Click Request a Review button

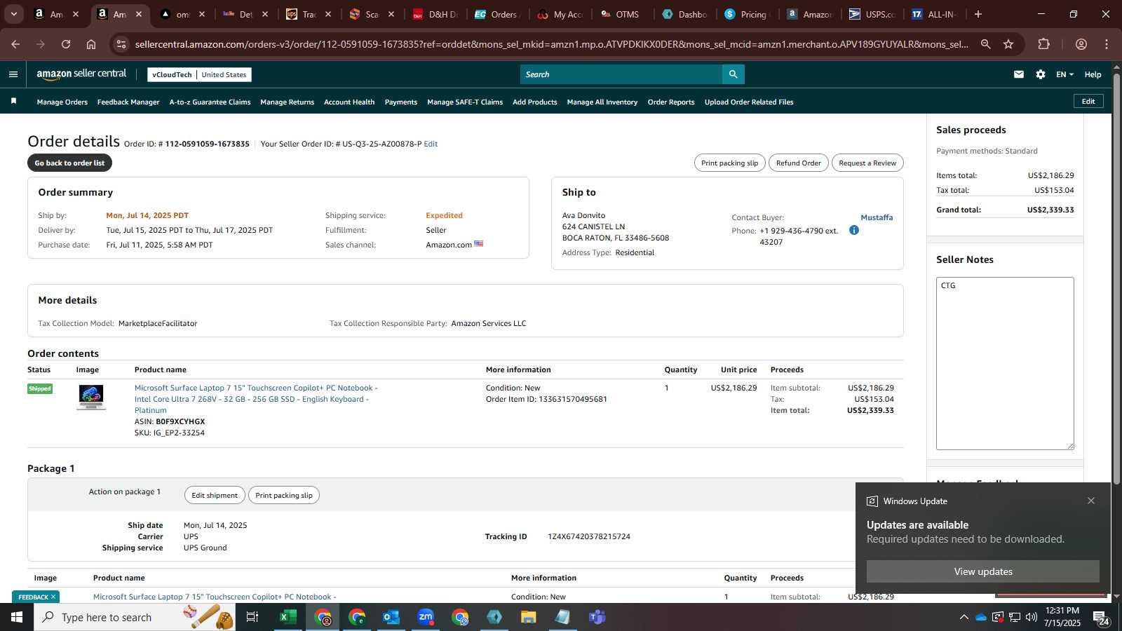[867, 163]
